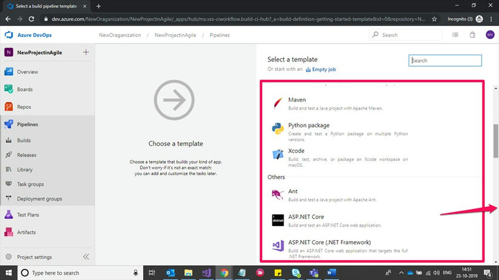Image resolution: width=499 pixels, height=280 pixels.
Task: Choose the Ant template title
Action: click(x=293, y=191)
